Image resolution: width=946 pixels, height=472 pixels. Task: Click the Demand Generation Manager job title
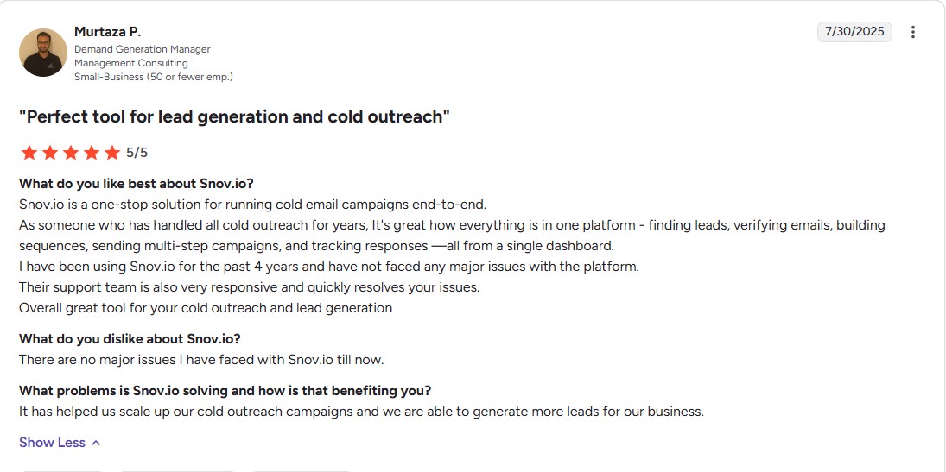143,49
